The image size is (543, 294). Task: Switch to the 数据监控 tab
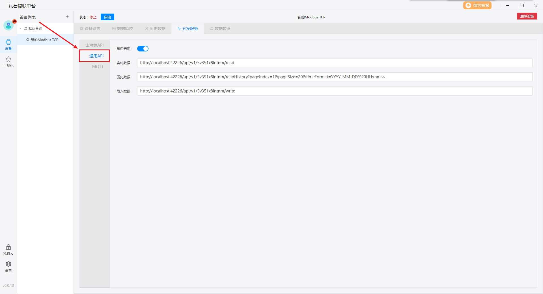click(123, 29)
